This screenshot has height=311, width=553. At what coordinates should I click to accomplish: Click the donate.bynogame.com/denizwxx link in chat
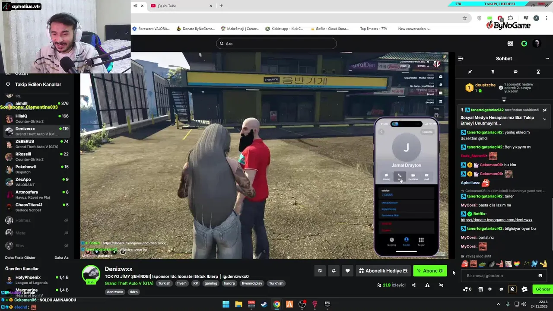(496, 220)
